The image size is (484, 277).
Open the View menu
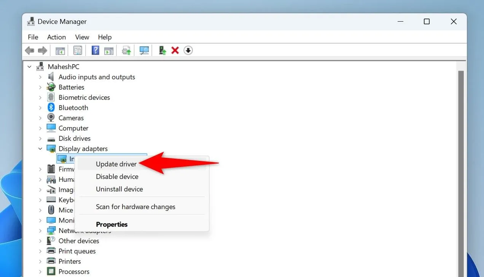tap(82, 37)
